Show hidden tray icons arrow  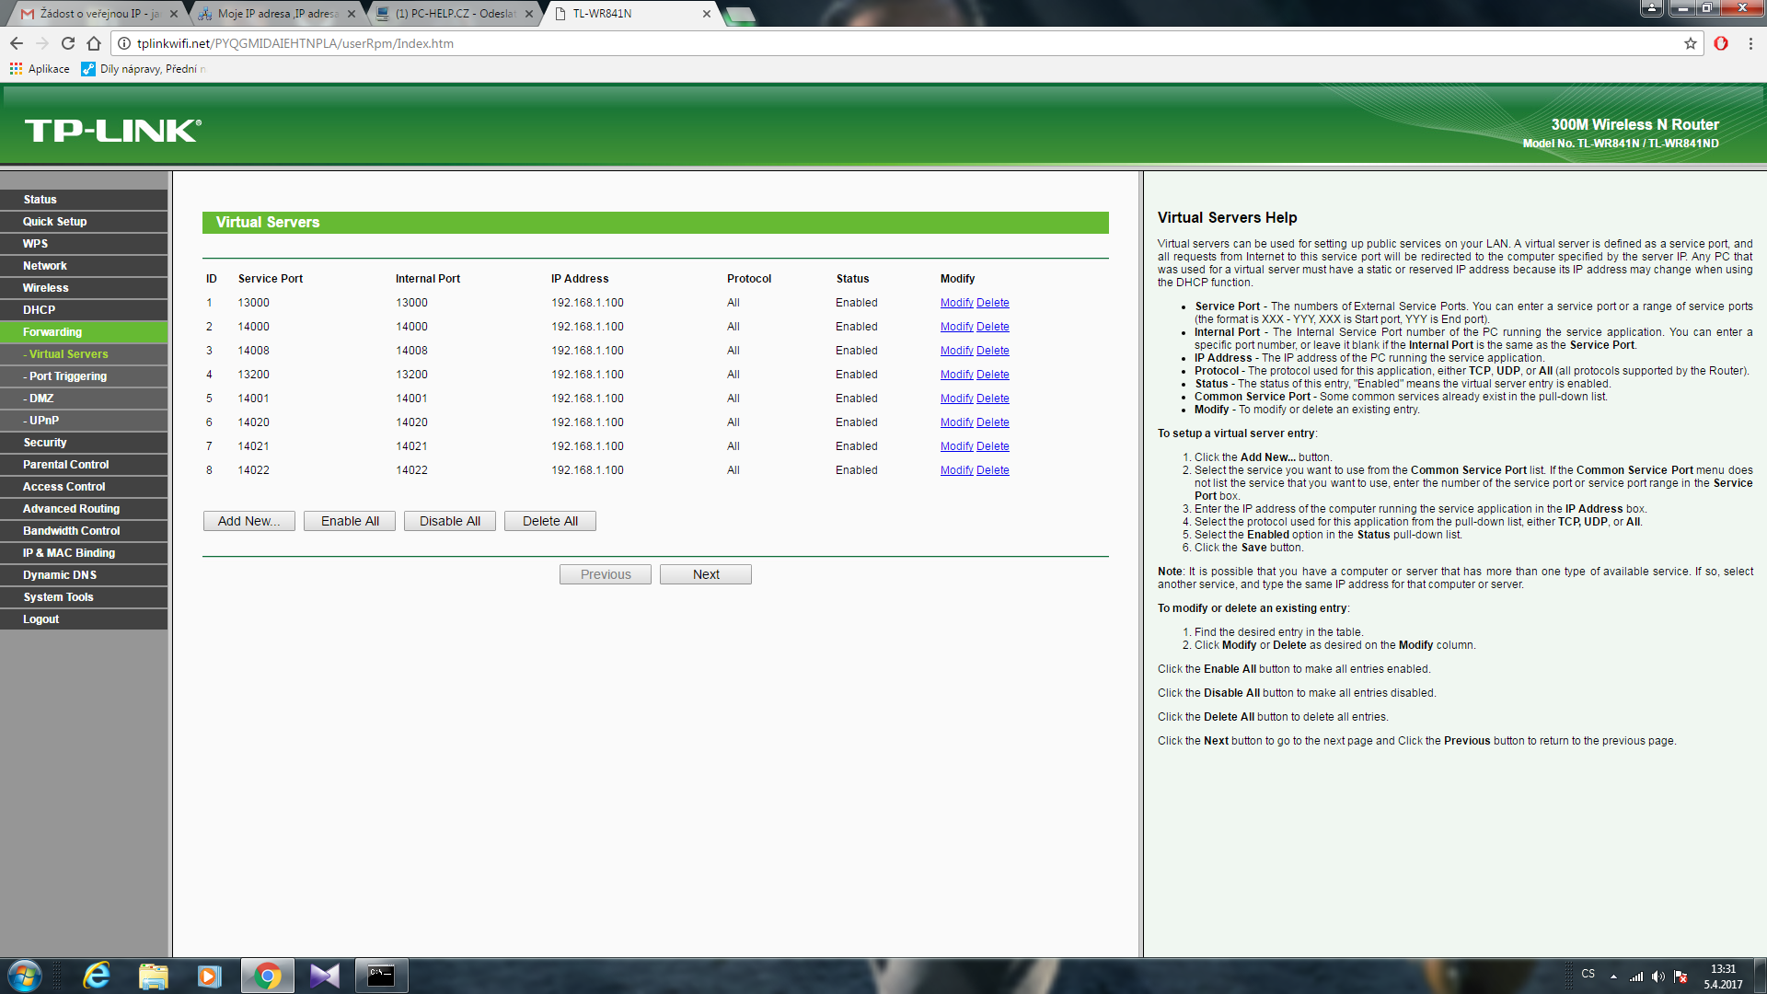pos(1613,977)
